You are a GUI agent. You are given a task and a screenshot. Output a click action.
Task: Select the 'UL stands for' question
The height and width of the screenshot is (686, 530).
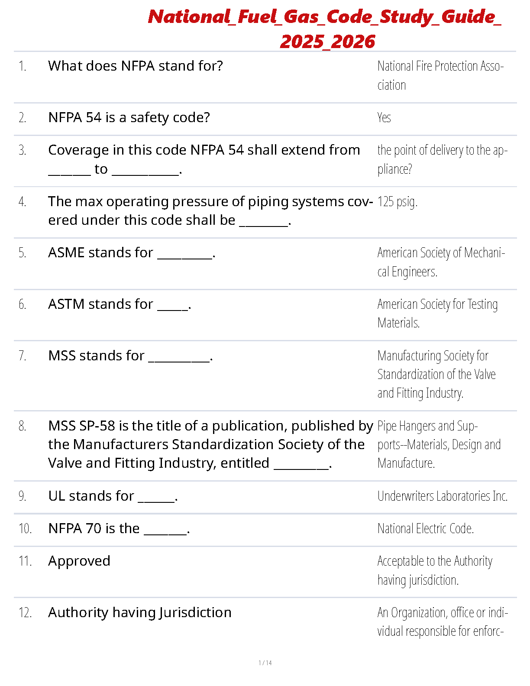pyautogui.click(x=113, y=496)
